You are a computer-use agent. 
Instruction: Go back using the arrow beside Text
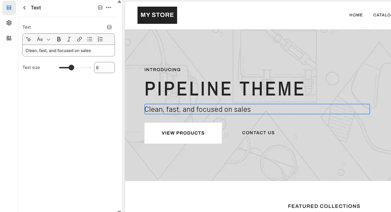coord(25,8)
